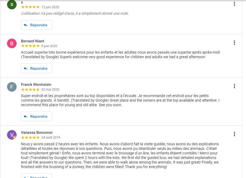Open three-dot menu for review by s
Screen dimensions: 246x178
[x=234, y=4]
